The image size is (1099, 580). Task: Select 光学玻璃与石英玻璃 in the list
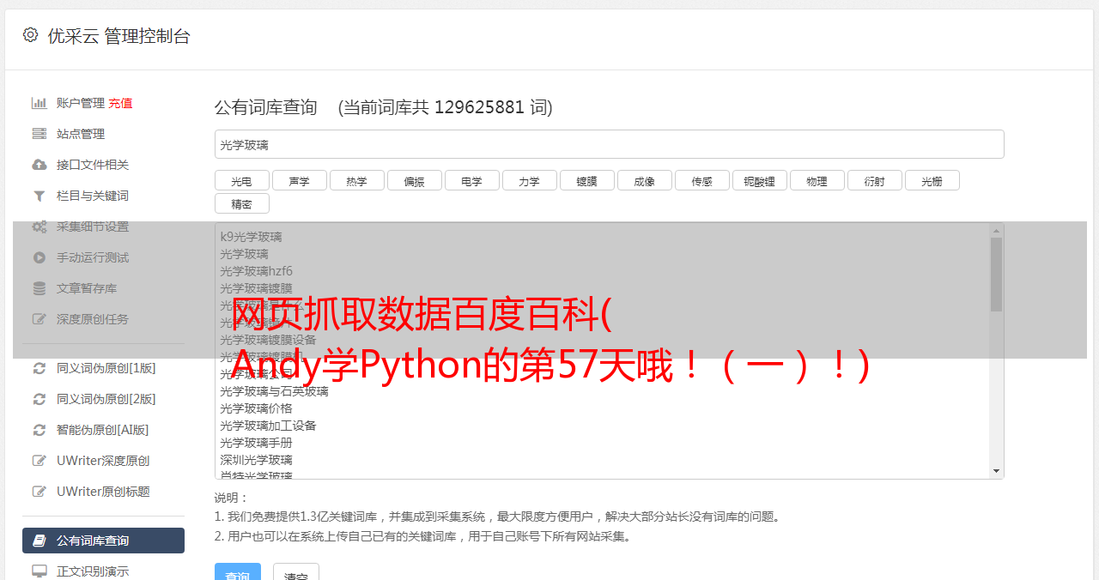[x=603, y=391]
